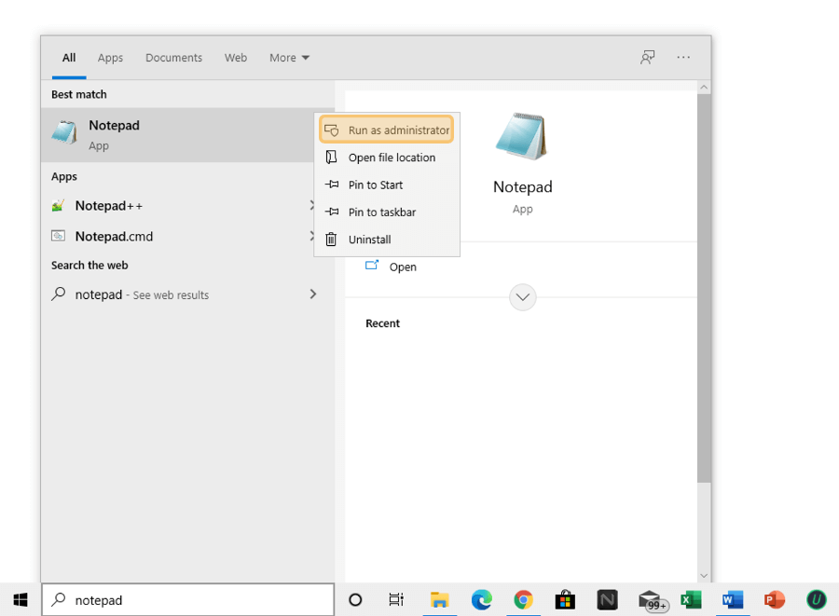Switch to the All tab
839x616 pixels.
point(69,57)
